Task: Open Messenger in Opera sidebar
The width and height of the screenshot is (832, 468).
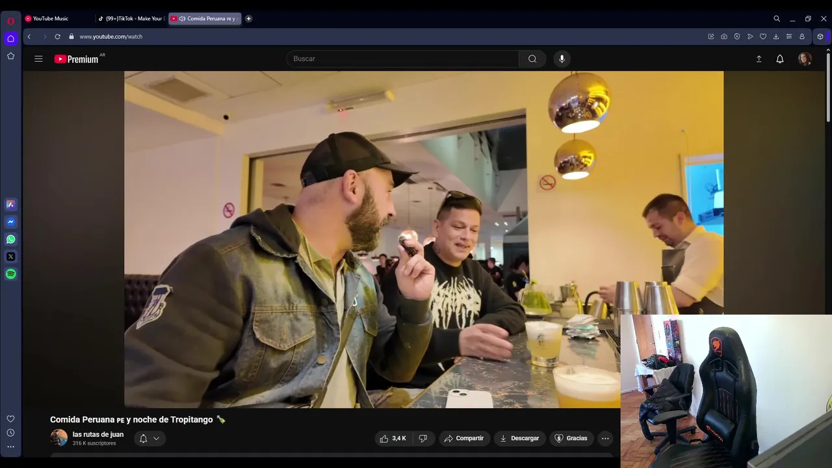Action: point(10,222)
